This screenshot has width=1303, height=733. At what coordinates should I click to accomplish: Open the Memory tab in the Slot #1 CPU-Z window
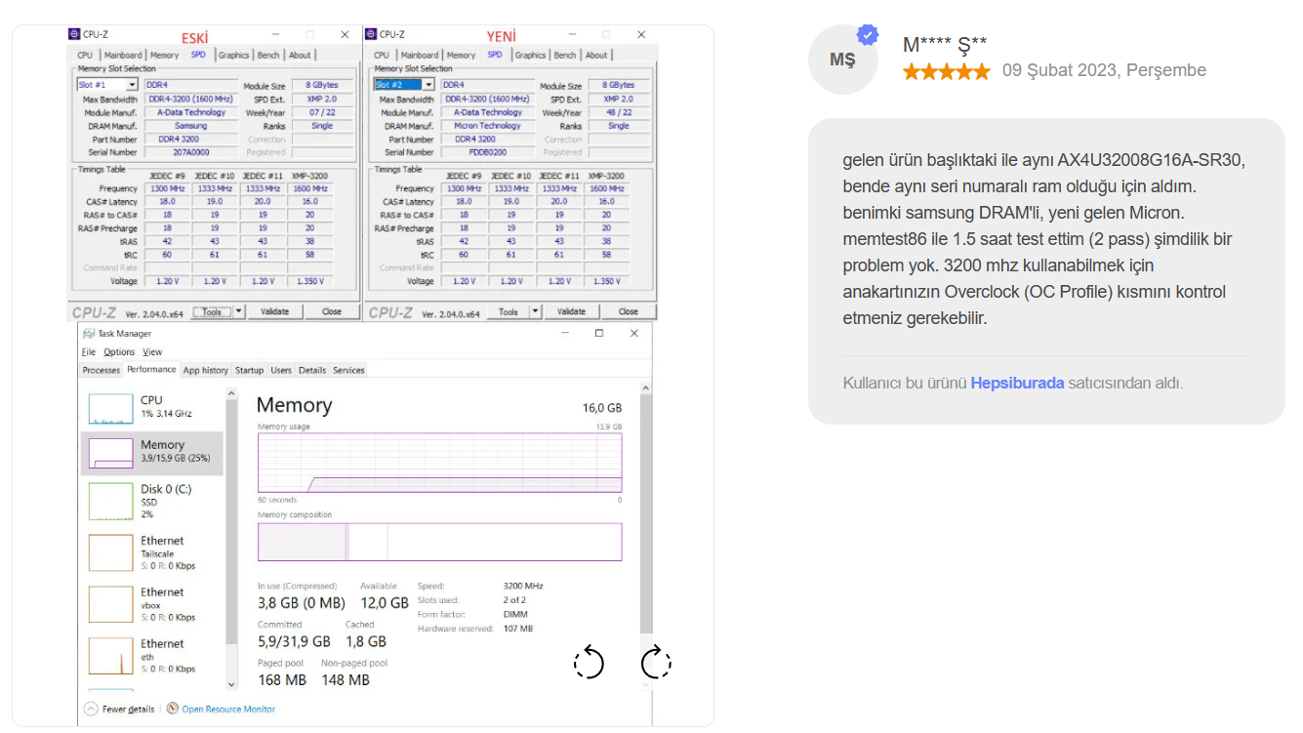[x=165, y=56]
